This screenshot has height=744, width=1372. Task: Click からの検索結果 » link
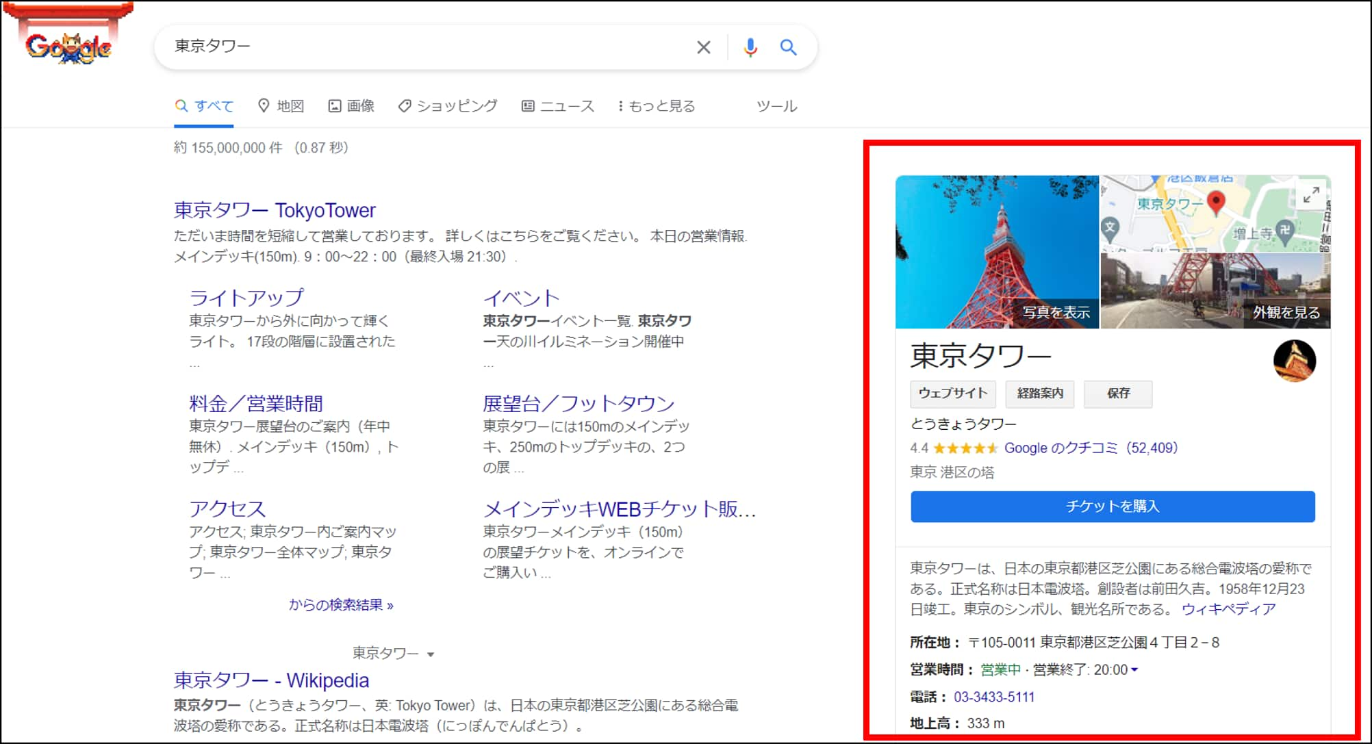point(341,605)
